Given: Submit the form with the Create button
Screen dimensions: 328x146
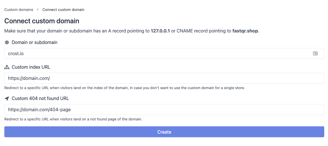Looking at the screenshot, I should [x=164, y=132].
